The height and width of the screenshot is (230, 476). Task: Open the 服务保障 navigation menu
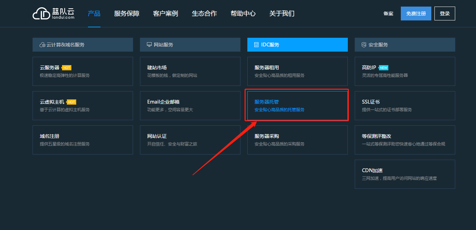tap(127, 14)
